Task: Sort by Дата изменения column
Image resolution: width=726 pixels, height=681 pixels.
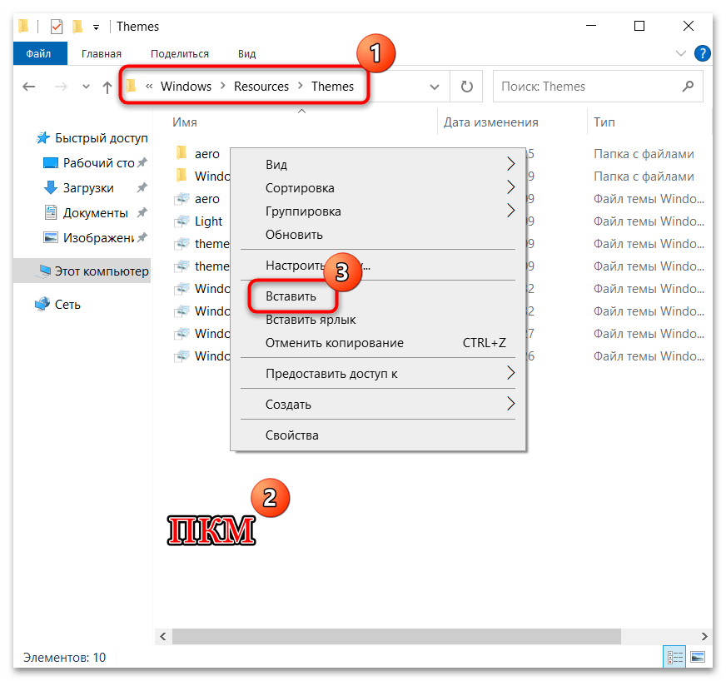Action: click(490, 122)
